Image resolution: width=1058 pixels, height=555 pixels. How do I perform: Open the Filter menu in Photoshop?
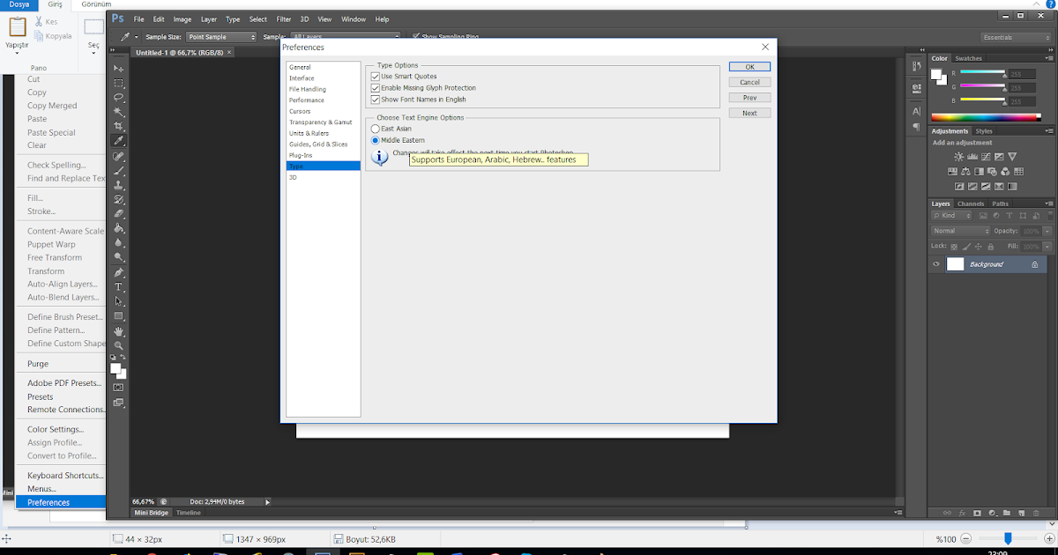(x=283, y=18)
